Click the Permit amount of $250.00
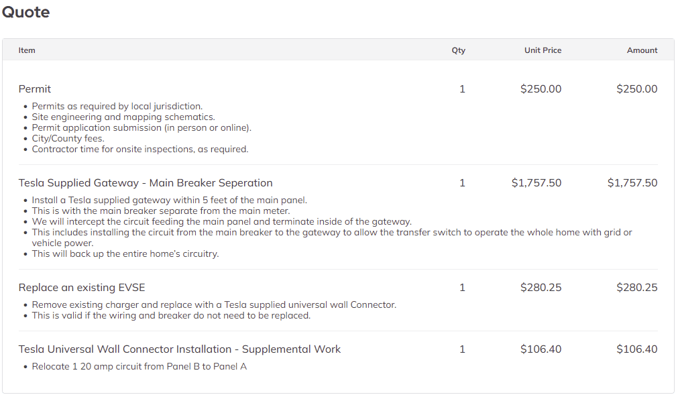Screen dimensions: 676x395 [637, 89]
